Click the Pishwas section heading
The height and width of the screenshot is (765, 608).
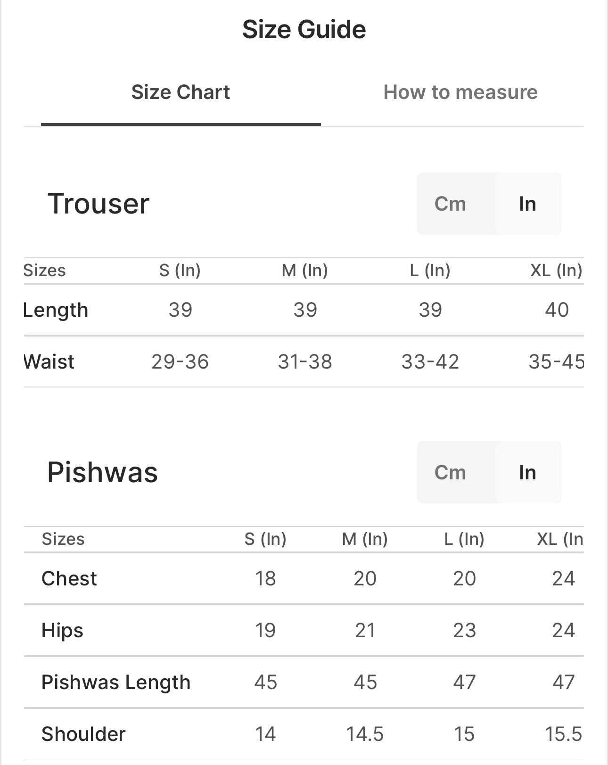(102, 472)
